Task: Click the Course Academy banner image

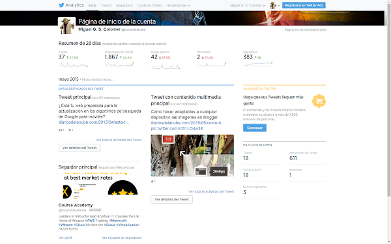Action: tap(100, 185)
